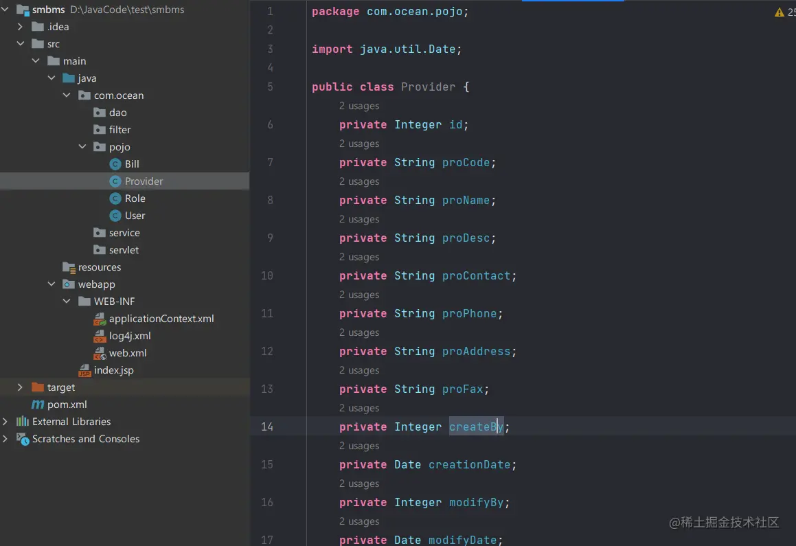Click the java source root folder icon
This screenshot has height=546, width=796.
(69, 79)
